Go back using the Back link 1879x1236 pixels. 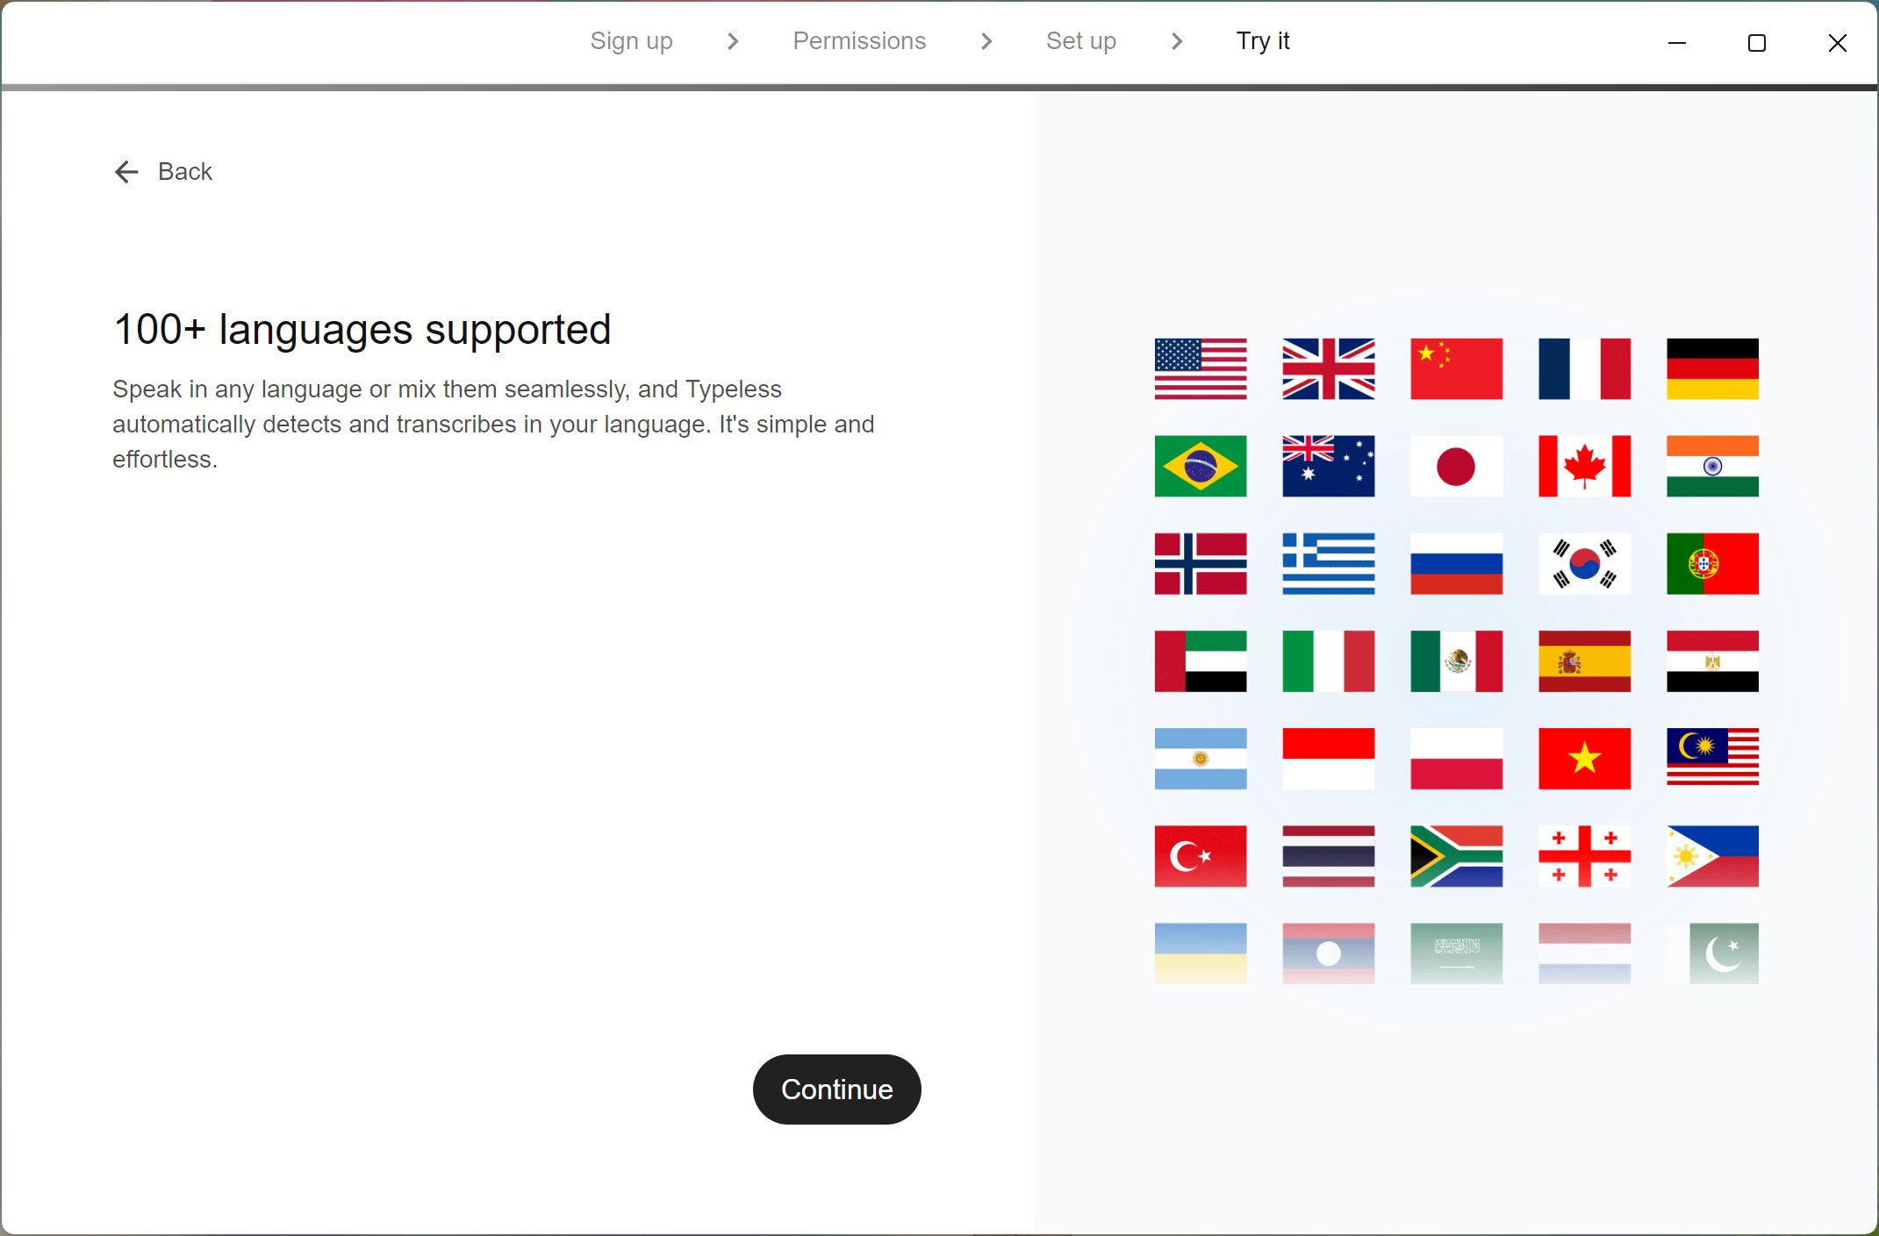click(x=184, y=172)
